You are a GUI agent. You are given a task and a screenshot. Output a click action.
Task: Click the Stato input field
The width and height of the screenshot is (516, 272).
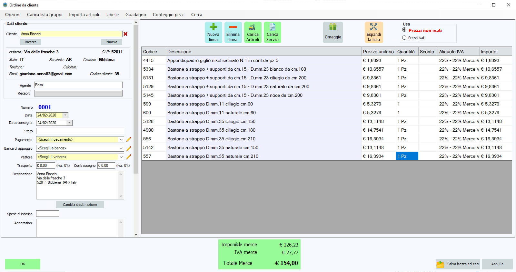(80, 131)
